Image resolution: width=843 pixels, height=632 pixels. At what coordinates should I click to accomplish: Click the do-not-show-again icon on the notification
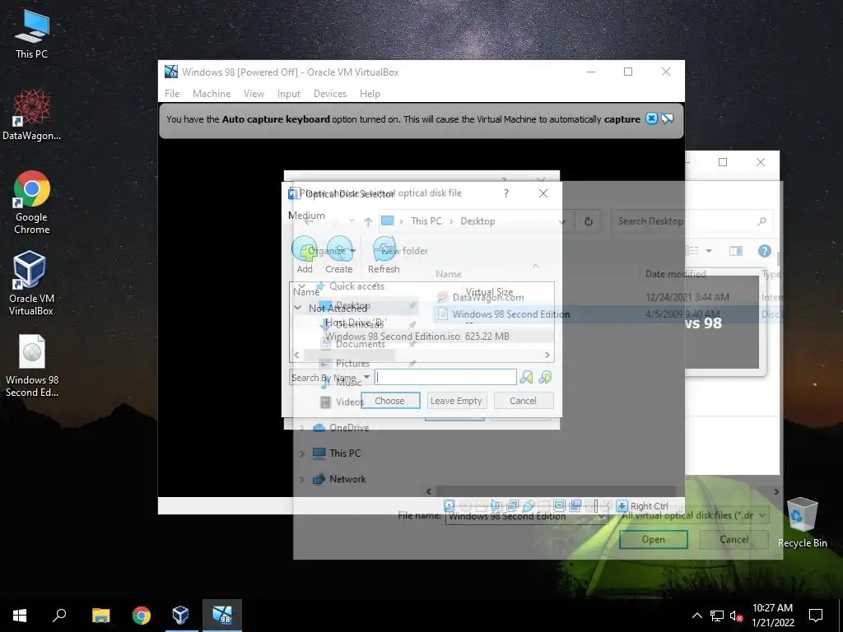pos(667,118)
